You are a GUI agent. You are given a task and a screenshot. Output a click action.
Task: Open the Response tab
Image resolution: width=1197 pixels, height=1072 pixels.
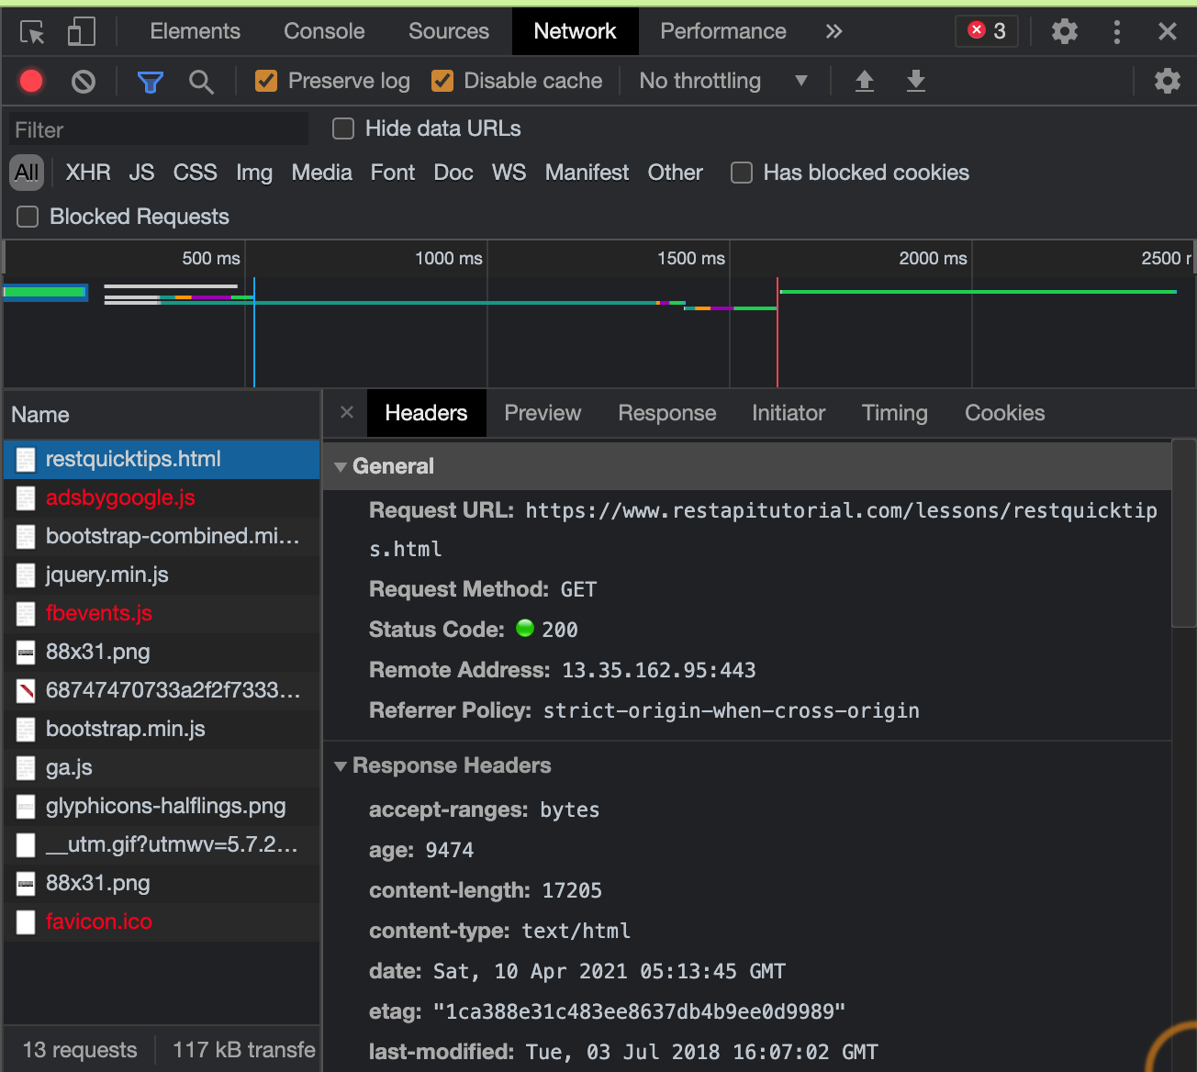point(667,413)
